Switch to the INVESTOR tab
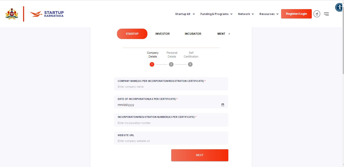 pyautogui.click(x=162, y=33)
